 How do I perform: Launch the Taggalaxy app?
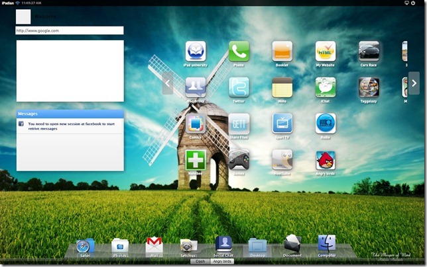pos(369,87)
